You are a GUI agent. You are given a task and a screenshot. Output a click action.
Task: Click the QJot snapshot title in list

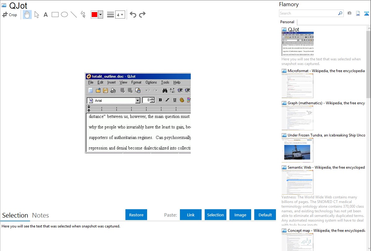tap(293, 29)
